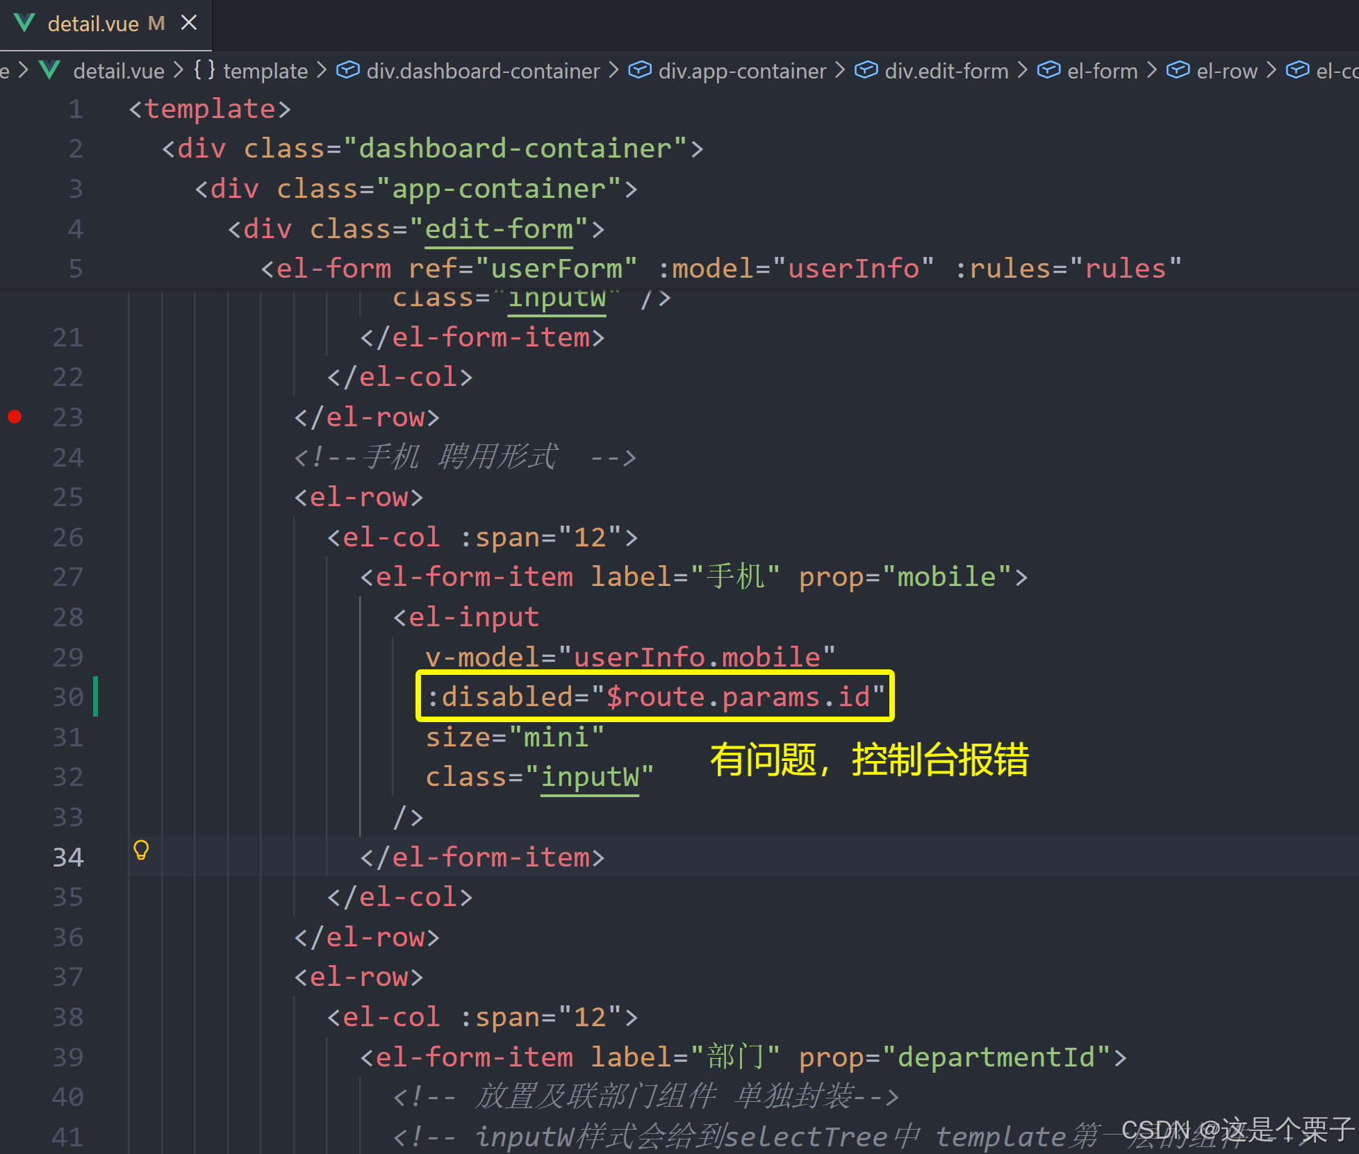Open div.dashboard-container breadcrumb
The height and width of the screenshot is (1154, 1359).
pos(483,71)
